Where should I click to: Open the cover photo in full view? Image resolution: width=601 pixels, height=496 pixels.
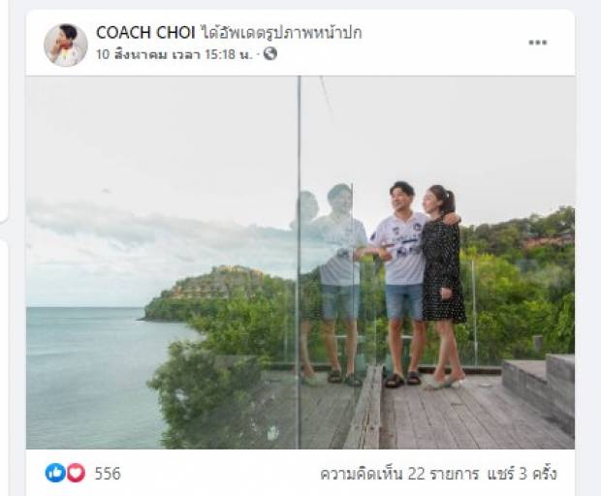click(300, 263)
